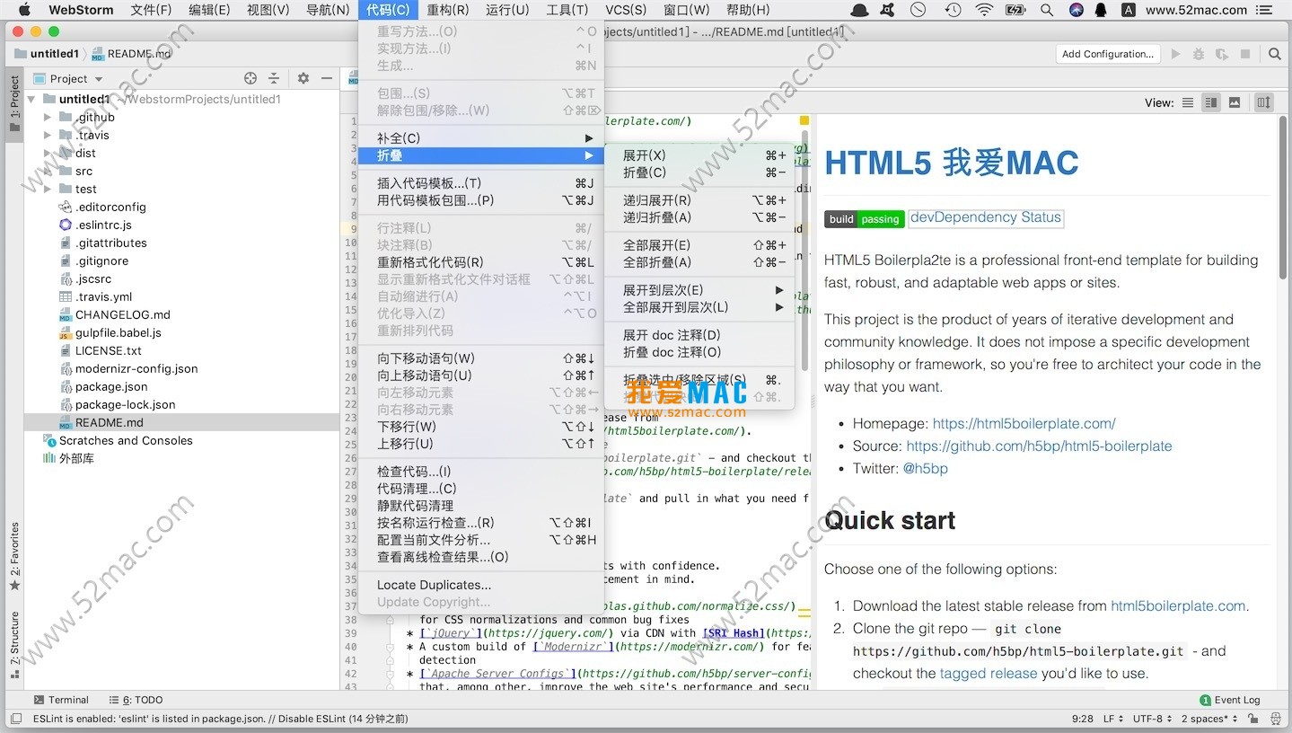1292x733 pixels.
Task: Select package.json in the project tree
Action: tap(111, 386)
